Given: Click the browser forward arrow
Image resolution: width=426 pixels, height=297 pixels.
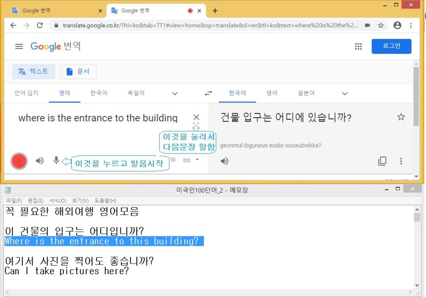Looking at the screenshot, I should tap(26, 26).
